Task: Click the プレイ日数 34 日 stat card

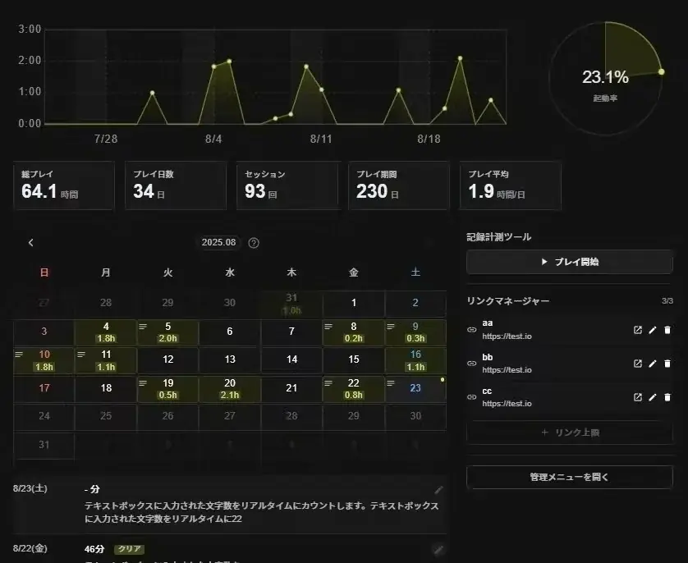Action: click(x=176, y=185)
